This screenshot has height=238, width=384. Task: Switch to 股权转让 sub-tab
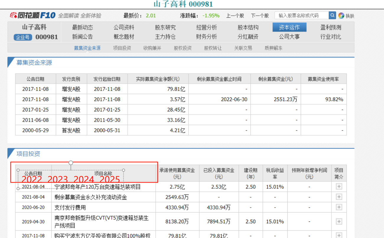click(x=213, y=48)
